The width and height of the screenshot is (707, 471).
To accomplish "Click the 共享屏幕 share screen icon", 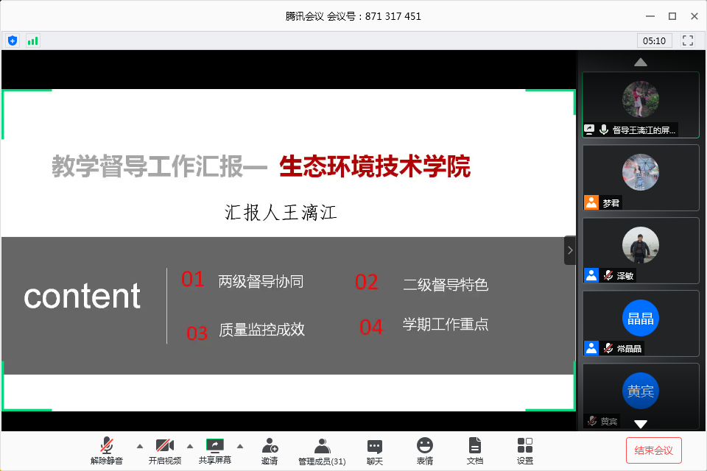I will pos(215,446).
